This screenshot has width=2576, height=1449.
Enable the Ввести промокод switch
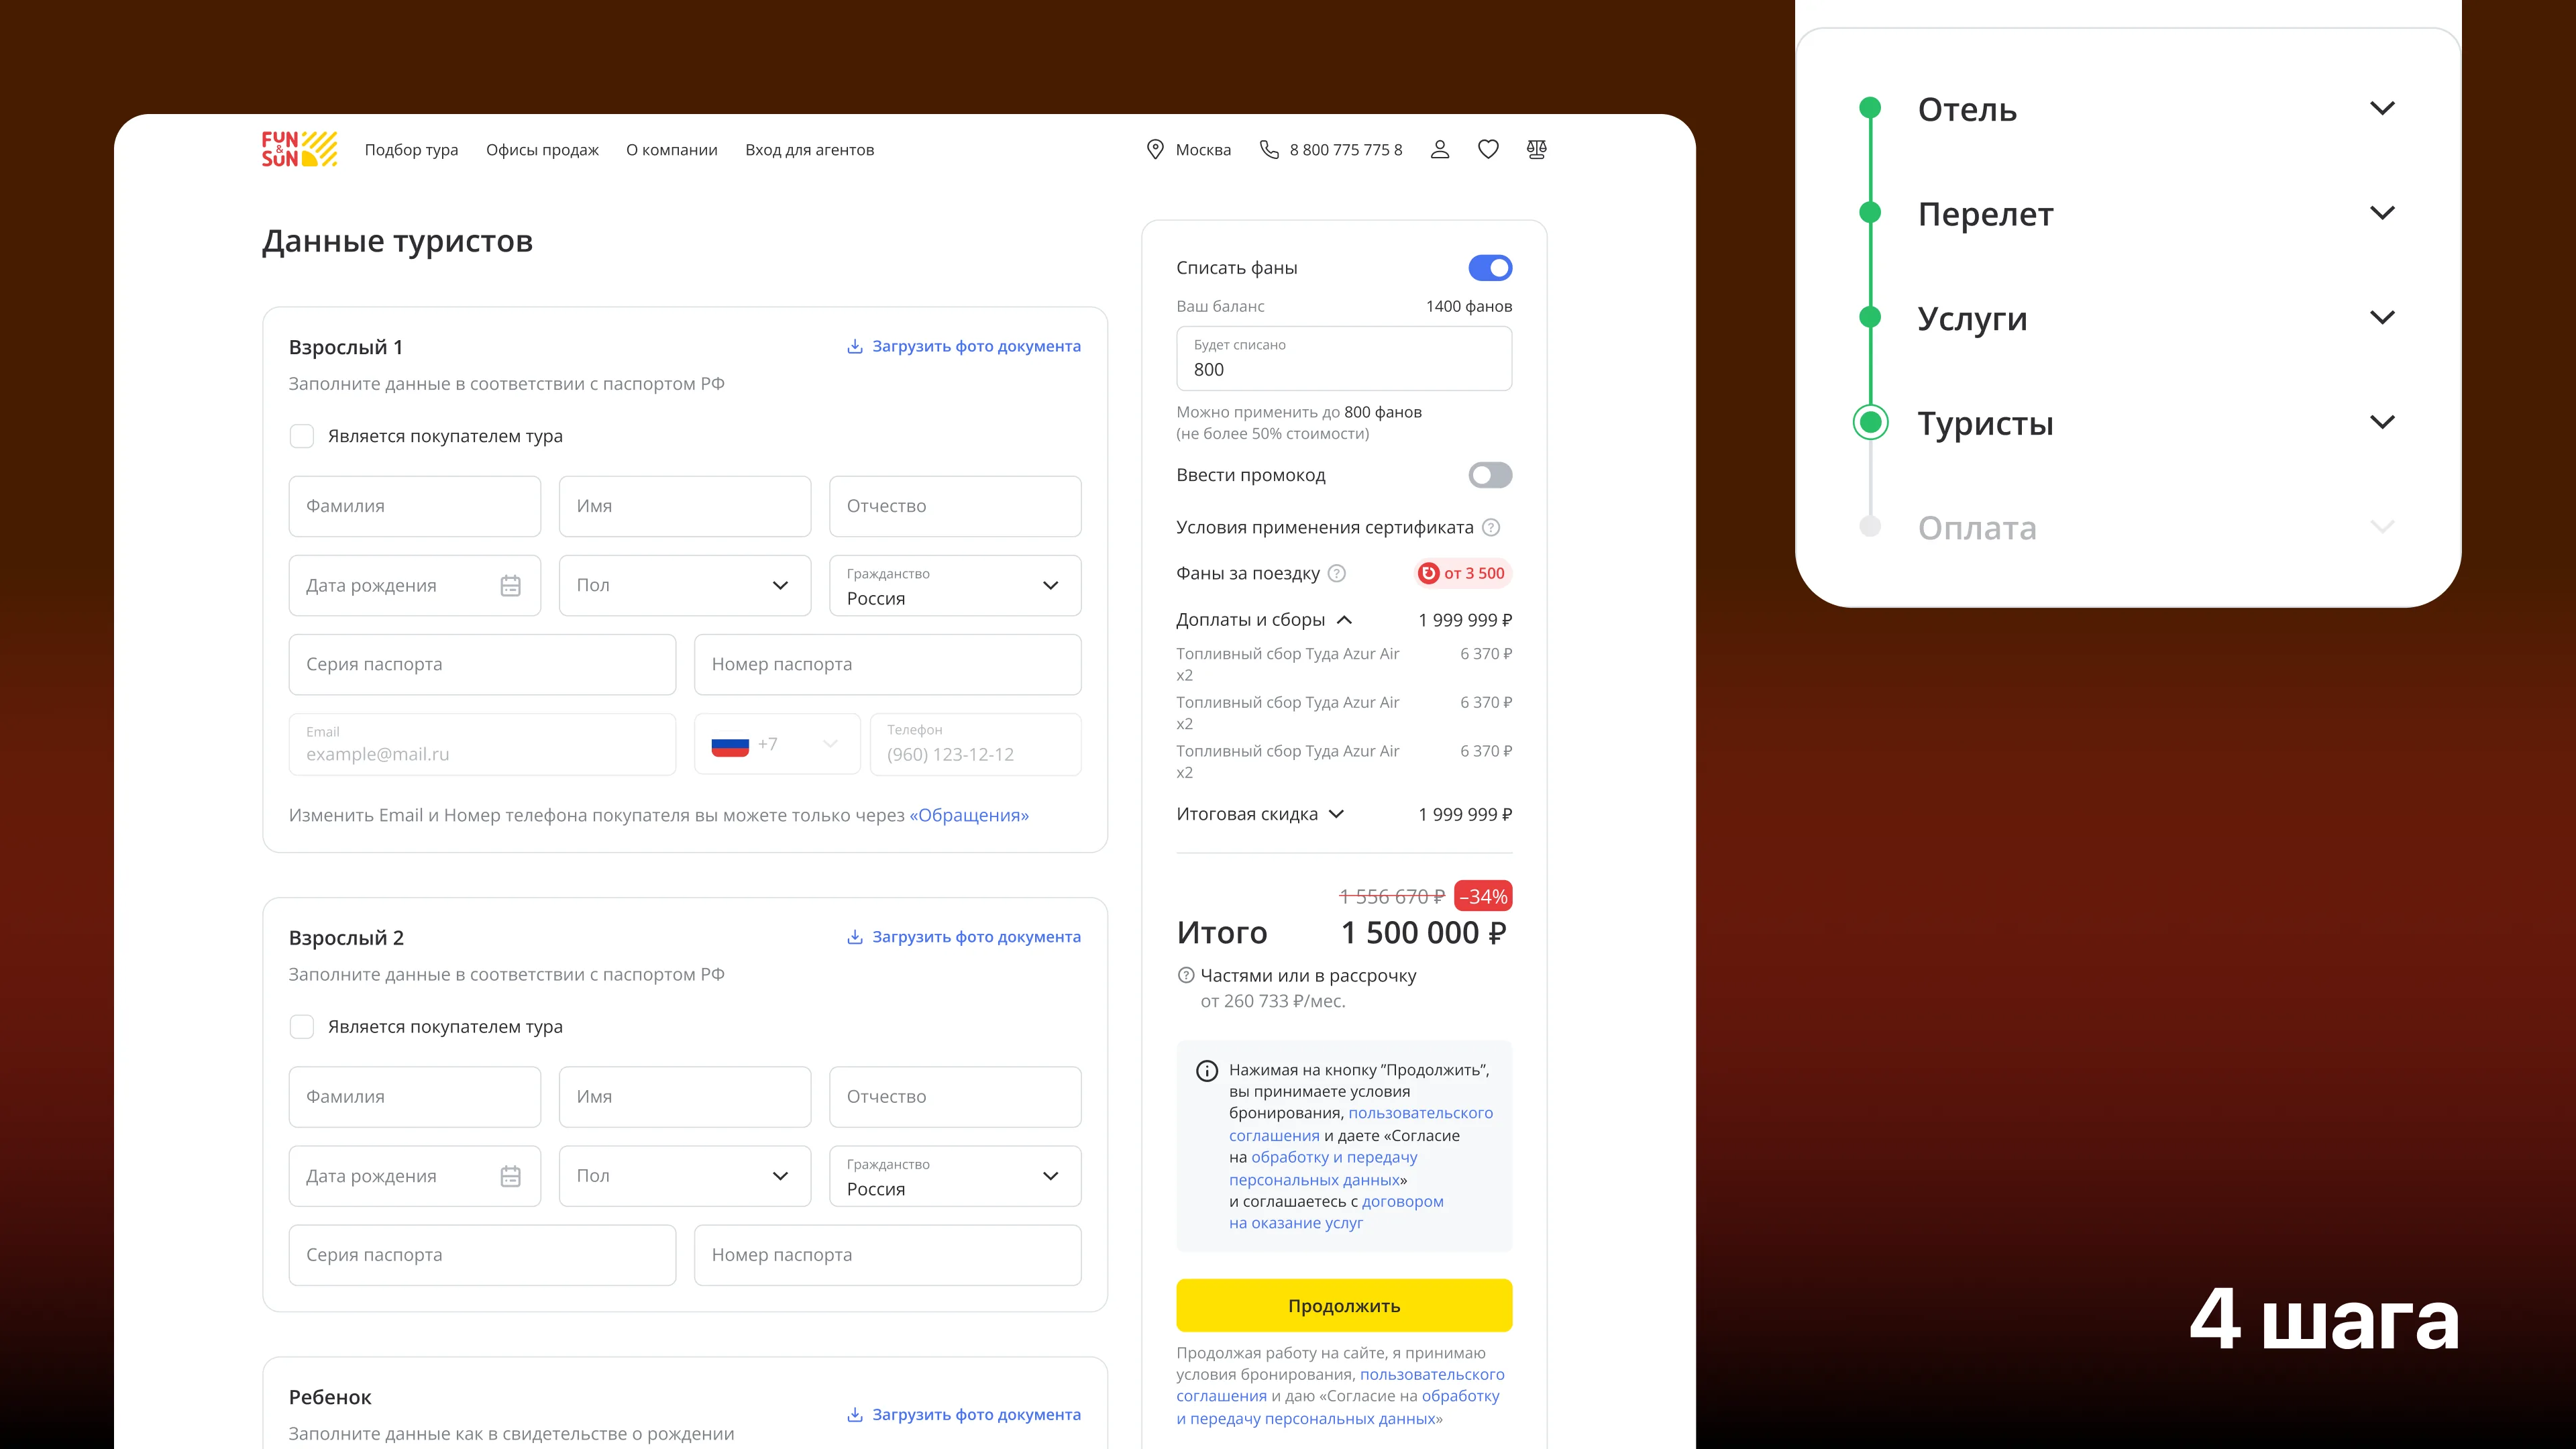pyautogui.click(x=1490, y=475)
